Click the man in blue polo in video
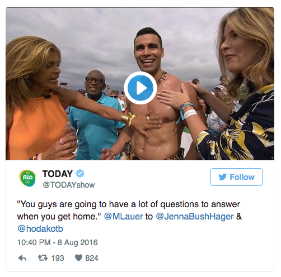Viewport: 281px width, 277px height. pos(95,116)
